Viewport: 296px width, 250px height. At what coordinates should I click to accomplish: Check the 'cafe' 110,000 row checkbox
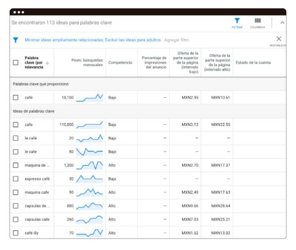16,124
